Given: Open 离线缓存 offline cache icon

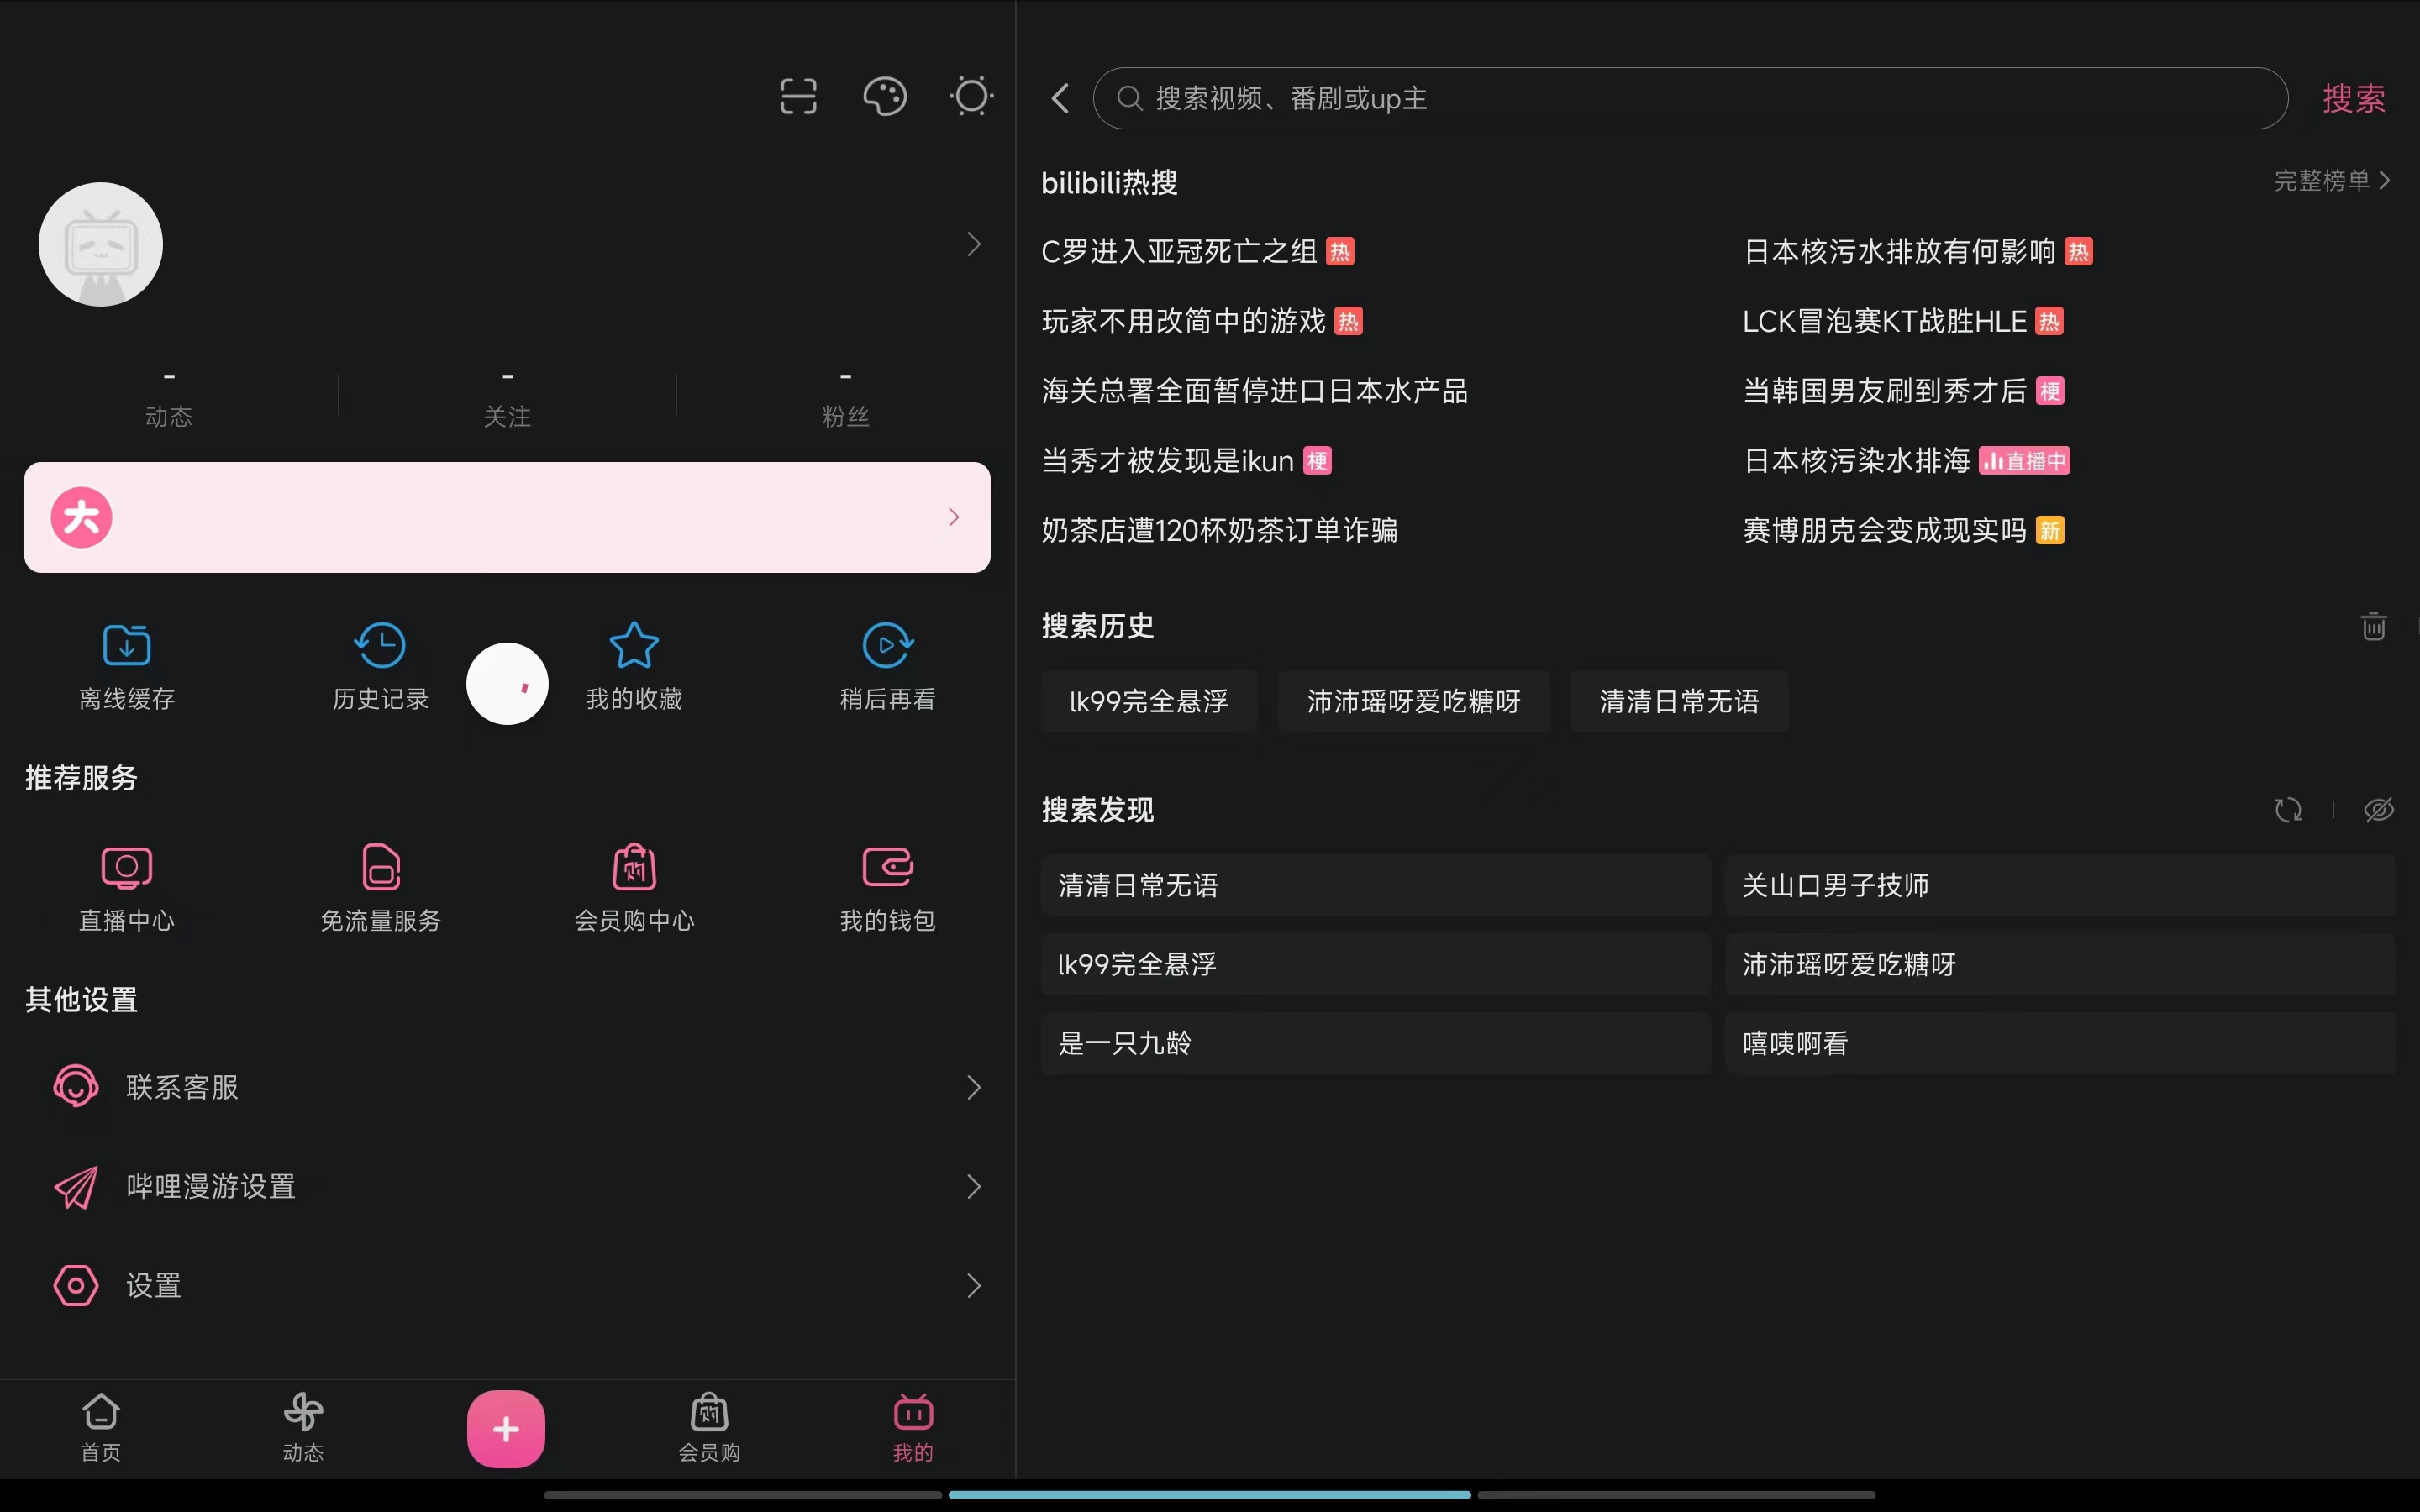Looking at the screenshot, I should pos(126,645).
